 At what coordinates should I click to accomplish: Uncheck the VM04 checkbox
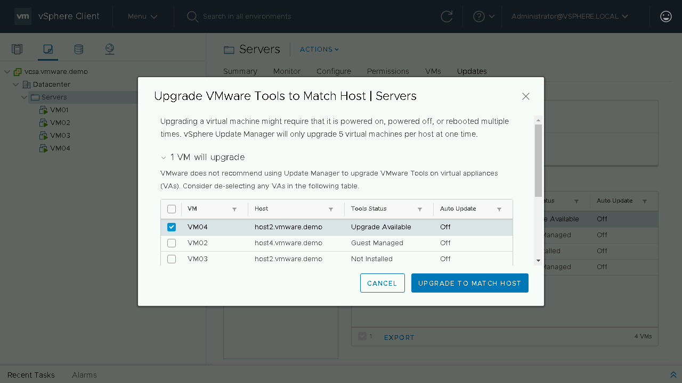click(x=172, y=227)
